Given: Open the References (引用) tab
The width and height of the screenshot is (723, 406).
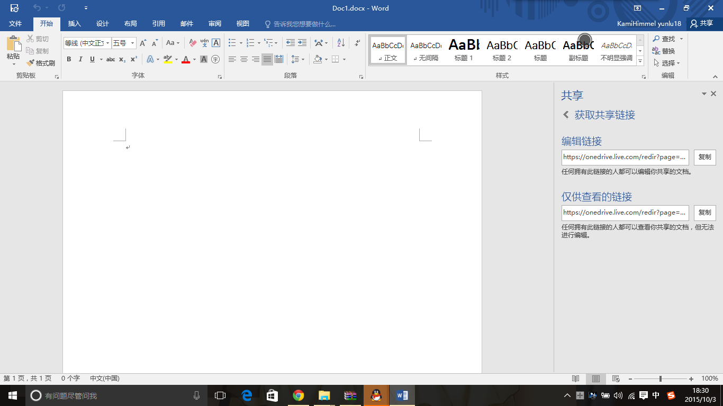Looking at the screenshot, I should [158, 24].
